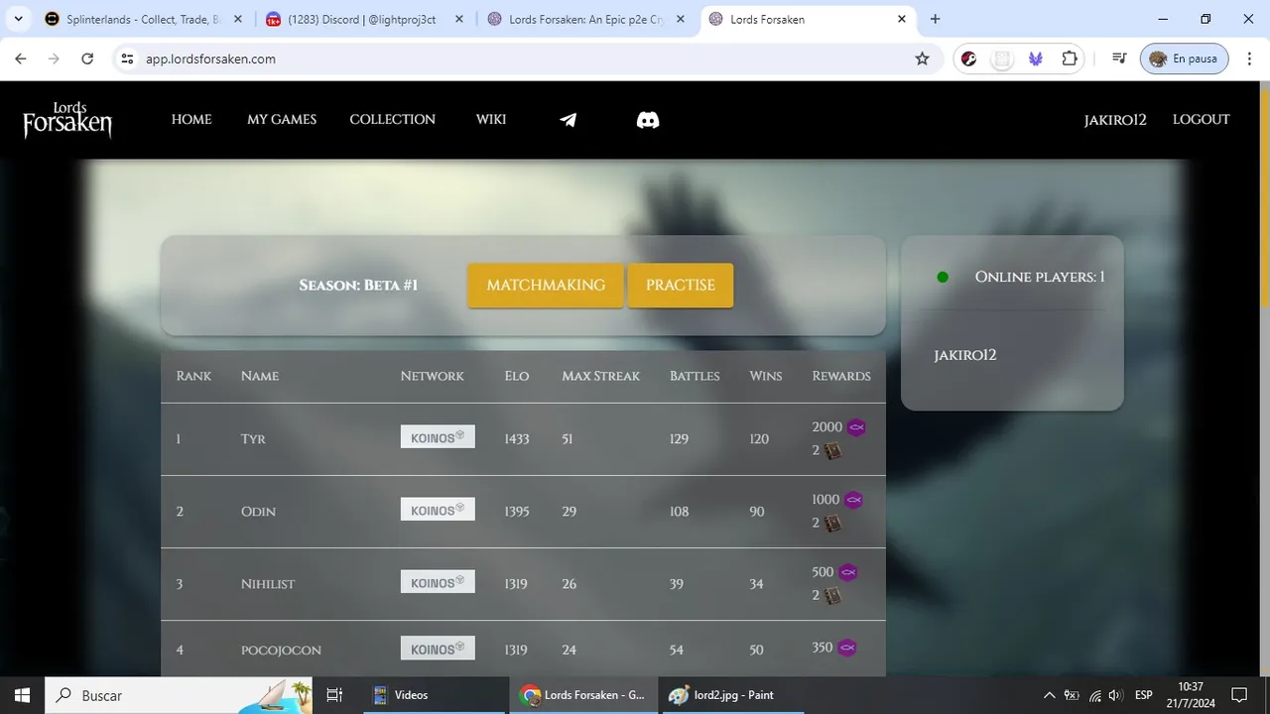Close the Splinterlands tab
The height and width of the screenshot is (714, 1270).
[237, 19]
